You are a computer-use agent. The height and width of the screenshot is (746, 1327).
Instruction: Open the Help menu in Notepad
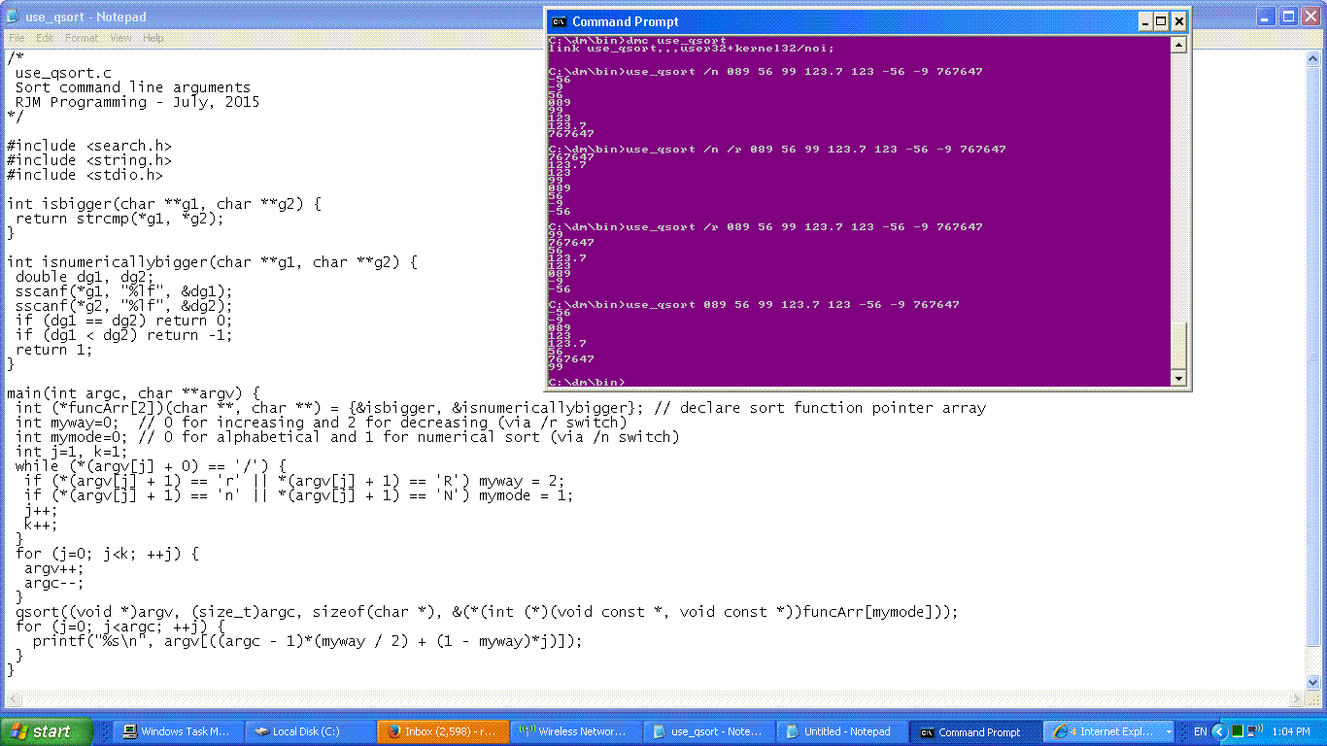(153, 38)
